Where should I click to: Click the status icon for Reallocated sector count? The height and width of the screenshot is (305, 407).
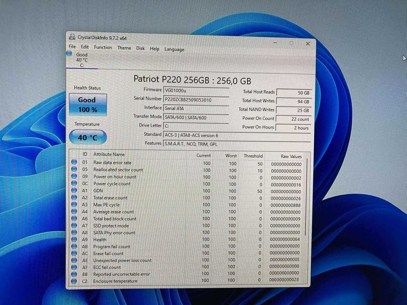click(x=74, y=169)
